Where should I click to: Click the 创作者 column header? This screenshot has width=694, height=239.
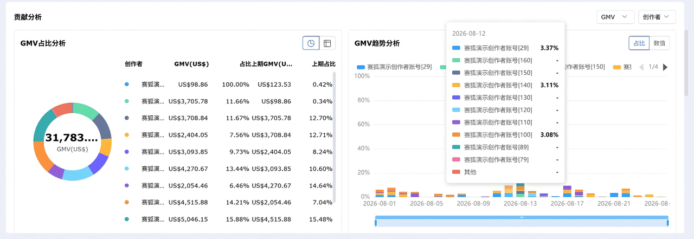(x=133, y=64)
